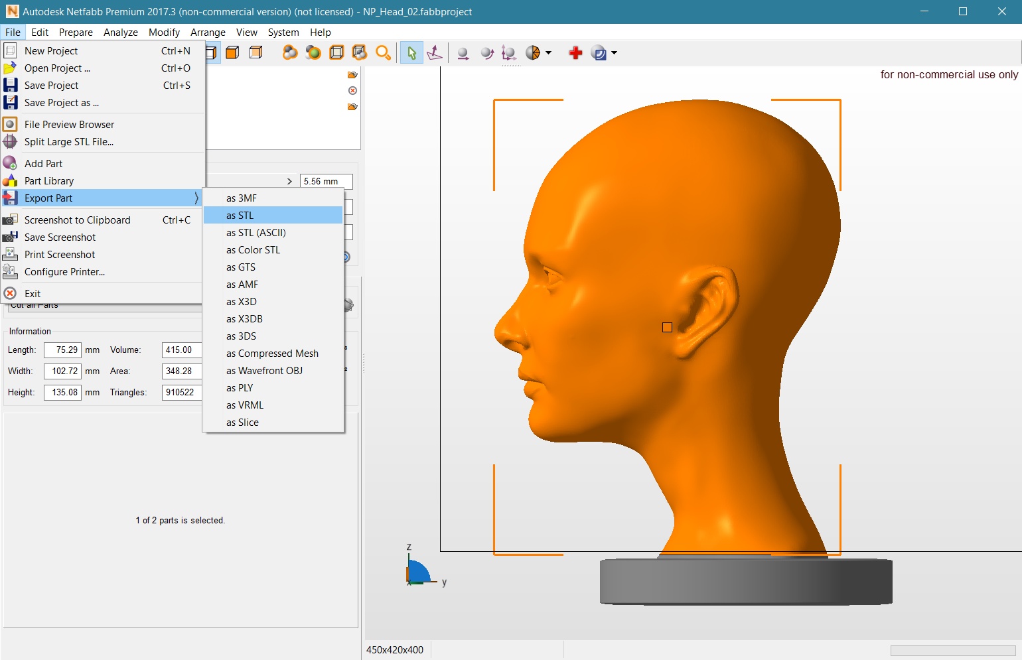This screenshot has width=1022, height=660.
Task: Export part as 3MF
Action: point(273,198)
